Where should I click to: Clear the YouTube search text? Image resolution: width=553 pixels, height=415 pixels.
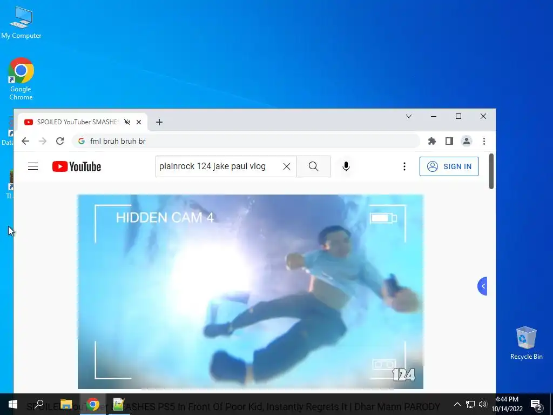287,166
